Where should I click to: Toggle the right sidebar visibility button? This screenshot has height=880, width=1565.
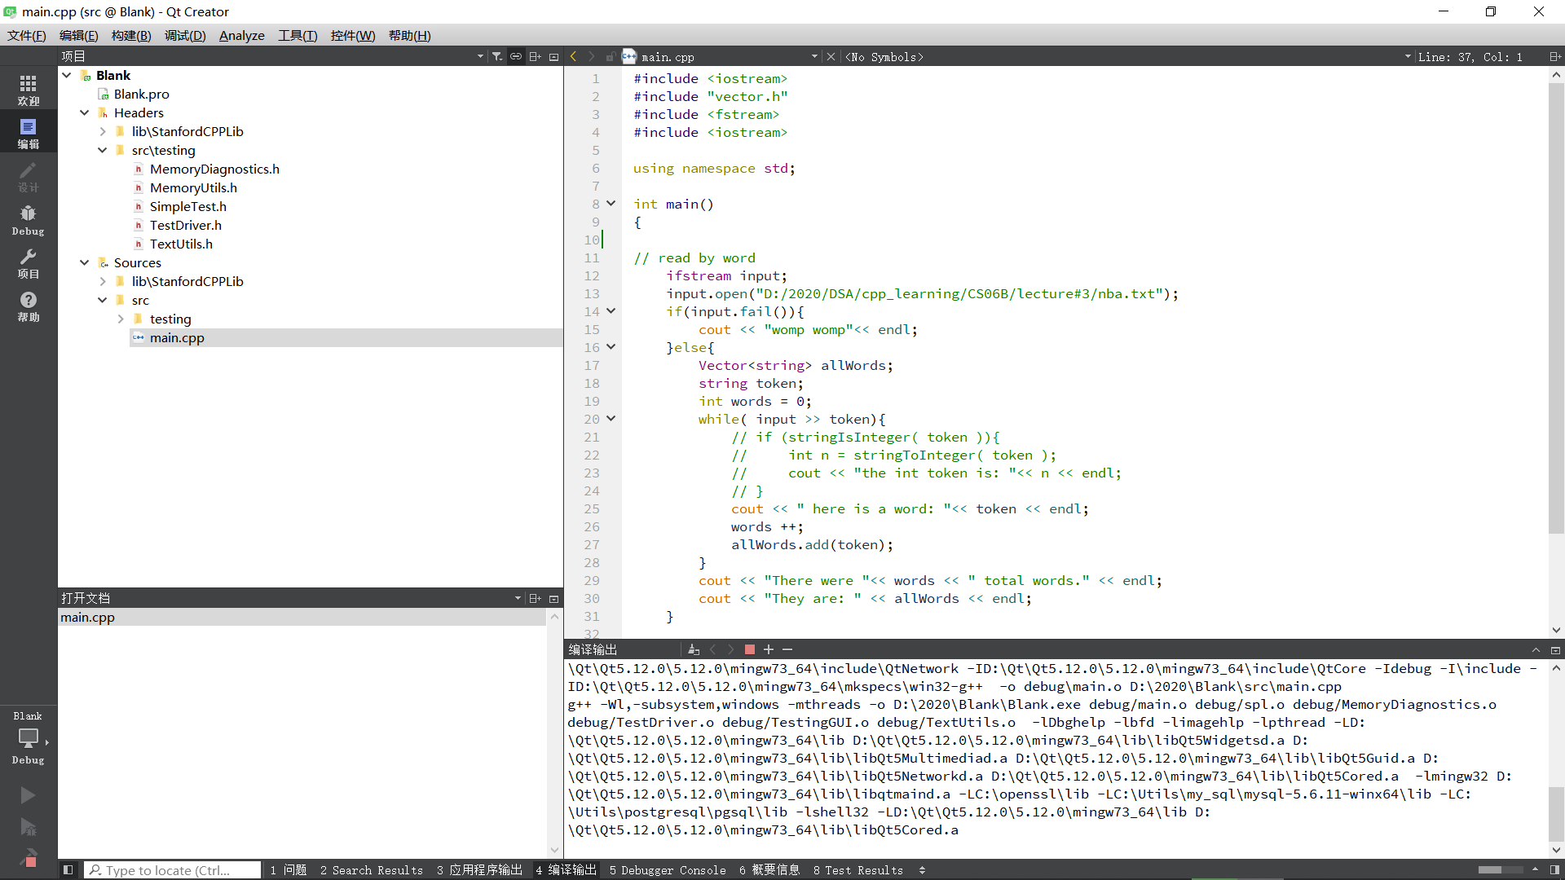tap(1554, 870)
